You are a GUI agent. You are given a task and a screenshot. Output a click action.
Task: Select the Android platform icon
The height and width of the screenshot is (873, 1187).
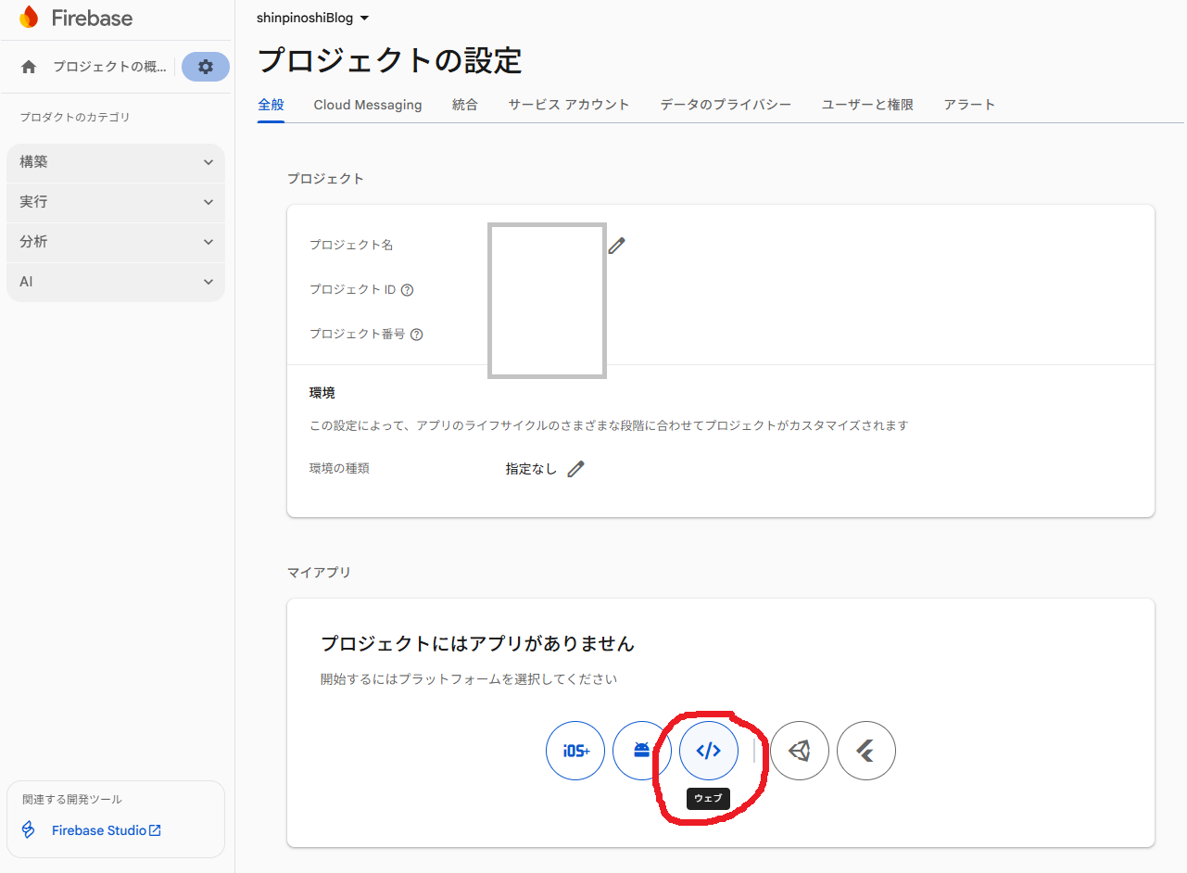(x=641, y=751)
